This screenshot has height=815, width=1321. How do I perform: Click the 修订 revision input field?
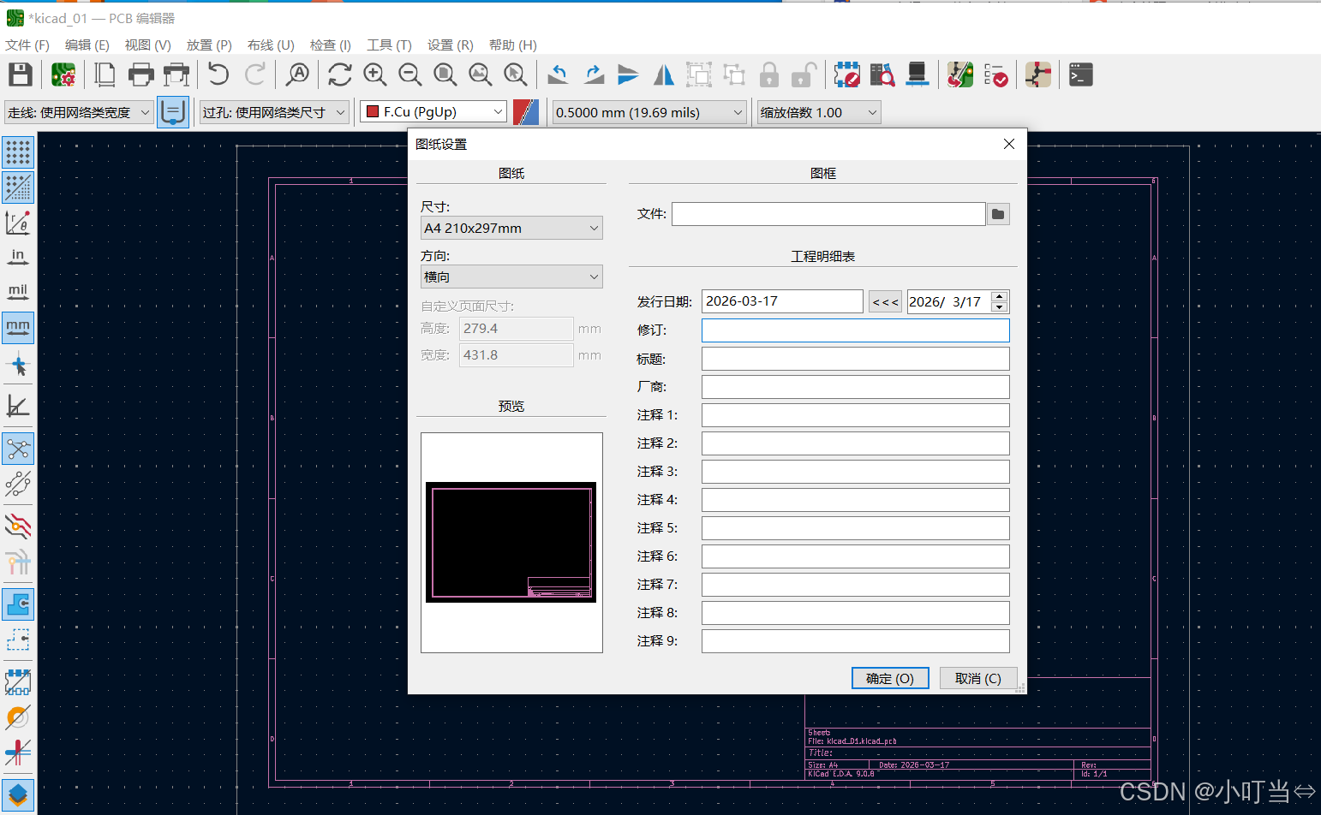[x=855, y=330]
